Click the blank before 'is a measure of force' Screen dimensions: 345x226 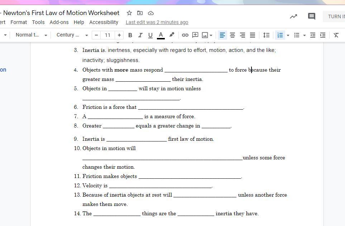[115, 117]
